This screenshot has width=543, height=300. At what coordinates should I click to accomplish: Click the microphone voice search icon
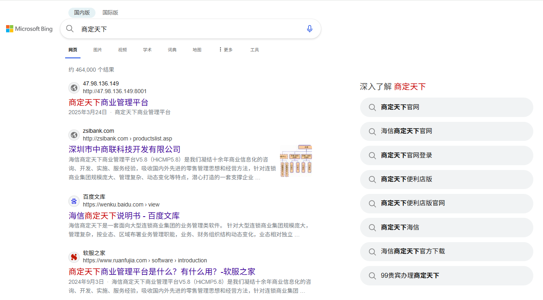[309, 28]
